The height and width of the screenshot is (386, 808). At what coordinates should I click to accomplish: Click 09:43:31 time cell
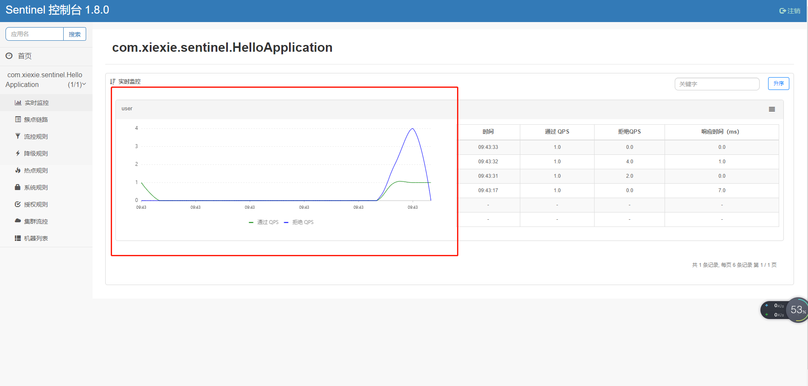pos(488,176)
